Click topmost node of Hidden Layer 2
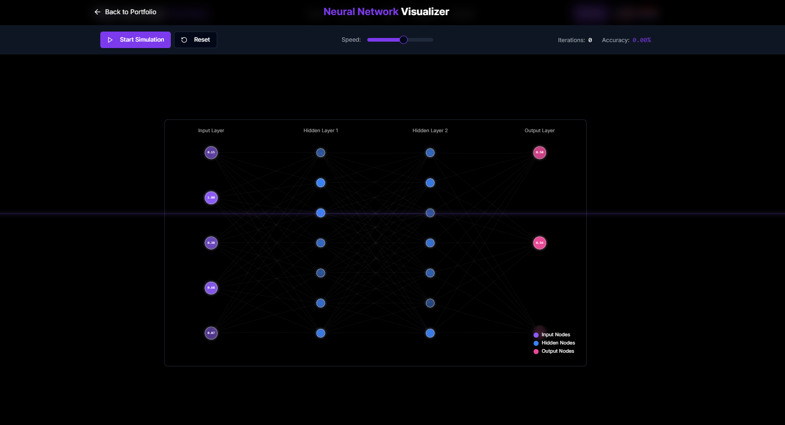Screen dimensions: 785x425 point(430,153)
